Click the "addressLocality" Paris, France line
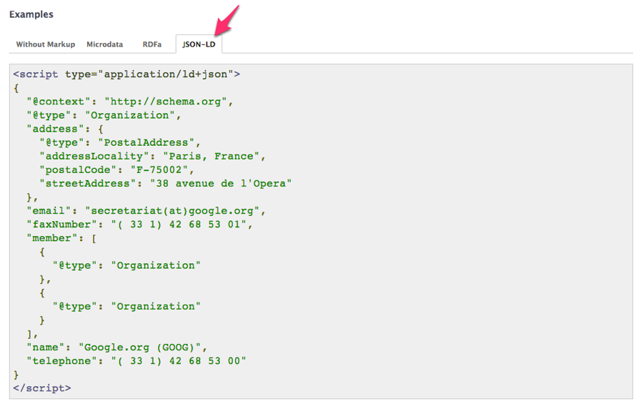This screenshot has width=643, height=409. [153, 157]
